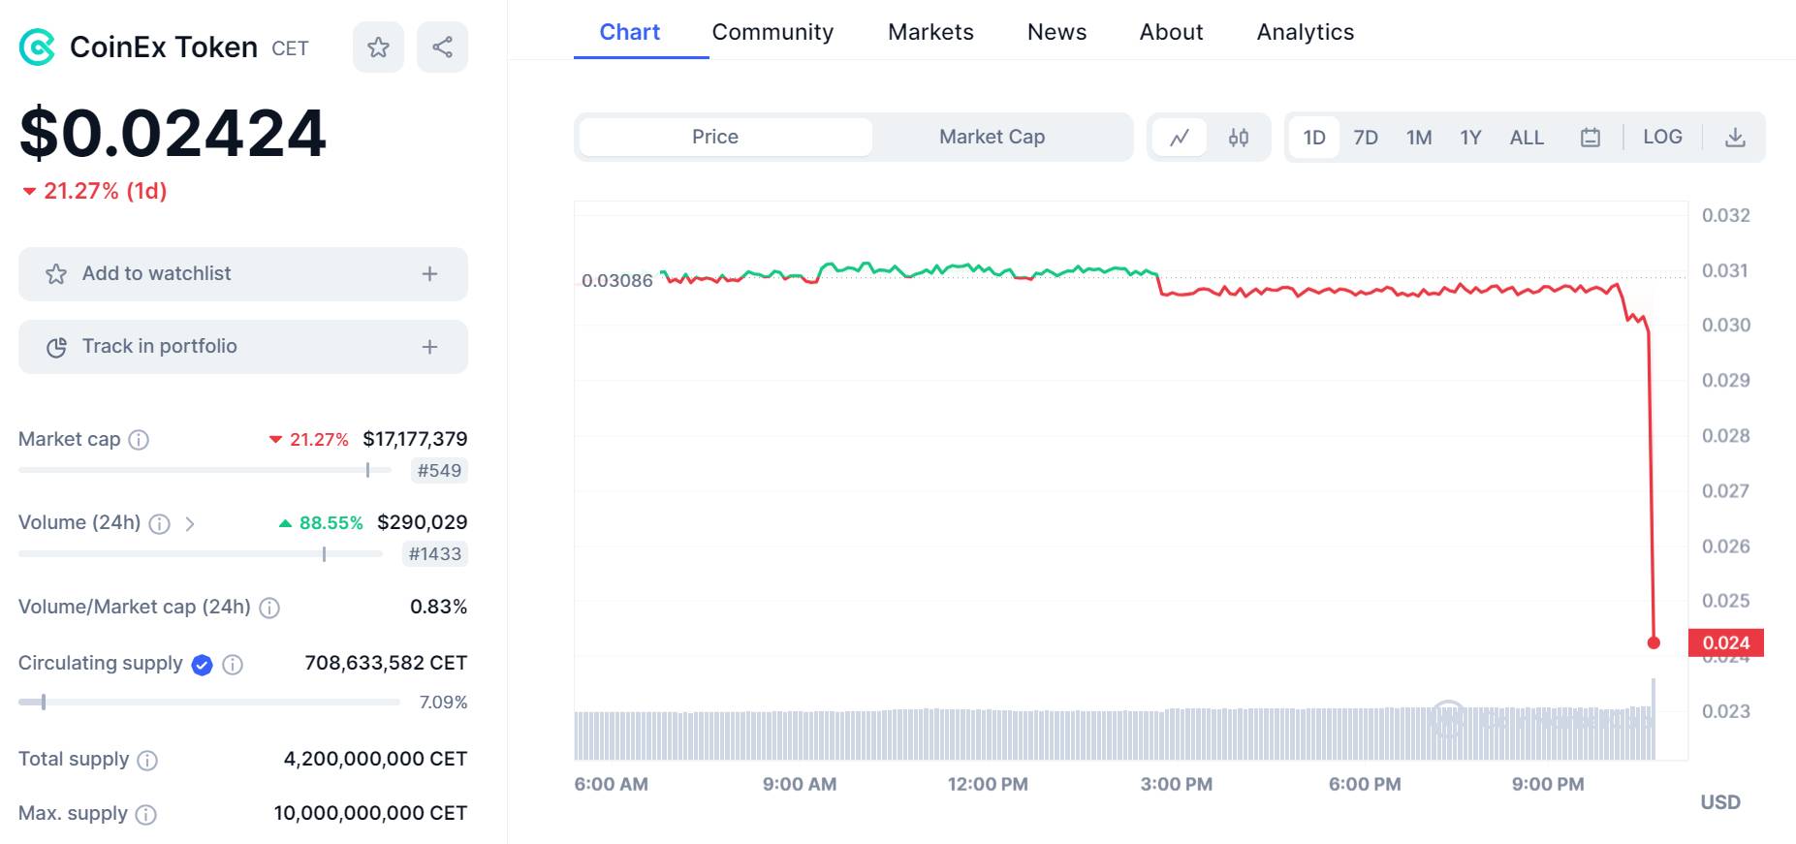
Task: Open the About tab
Action: (x=1171, y=32)
